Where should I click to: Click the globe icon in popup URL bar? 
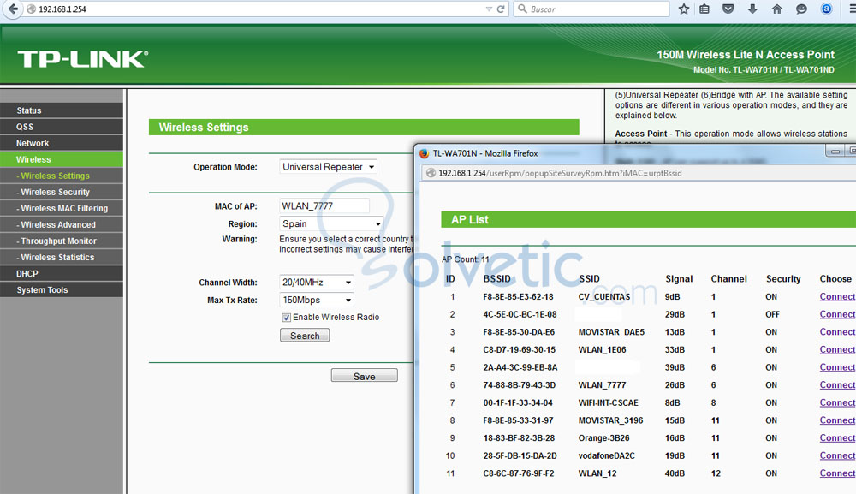pos(431,173)
